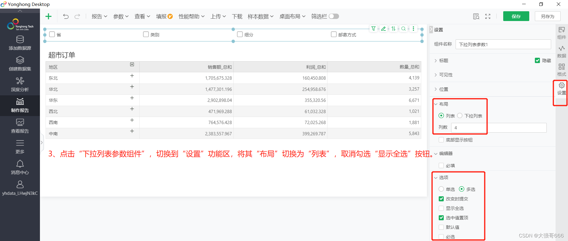Open user account yhdata_LHwjN3kC
The image size is (568, 241).
point(20,188)
